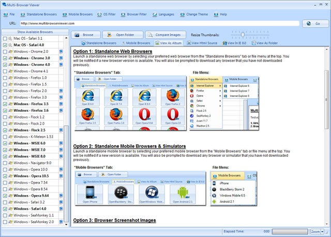The image size is (331, 237).
Task: Click the Compare Images magnifier icon
Action: point(150,35)
